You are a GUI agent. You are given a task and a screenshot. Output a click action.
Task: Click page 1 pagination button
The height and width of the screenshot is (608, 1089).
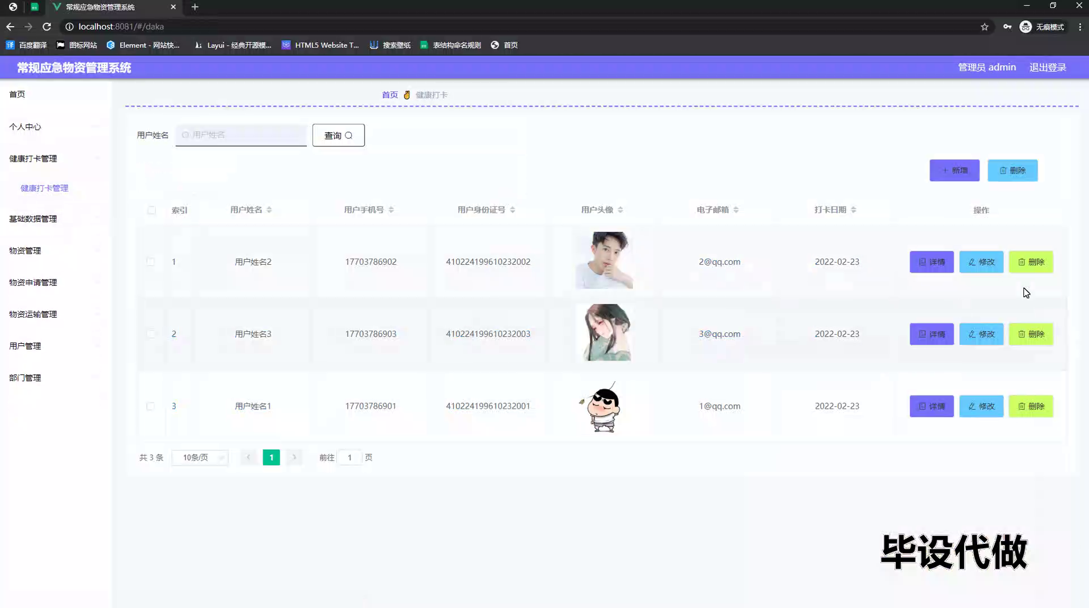pos(271,457)
